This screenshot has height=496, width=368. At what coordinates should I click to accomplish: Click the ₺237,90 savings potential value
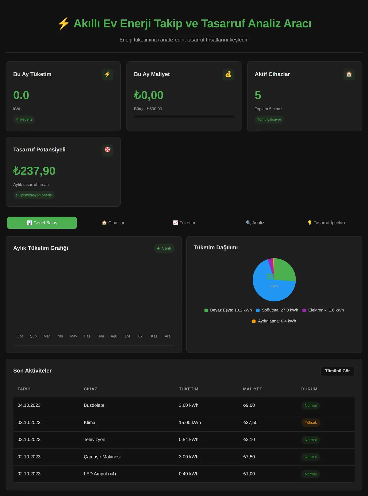(34, 171)
